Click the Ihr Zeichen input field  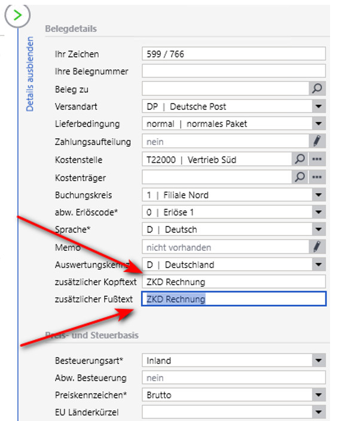234,54
